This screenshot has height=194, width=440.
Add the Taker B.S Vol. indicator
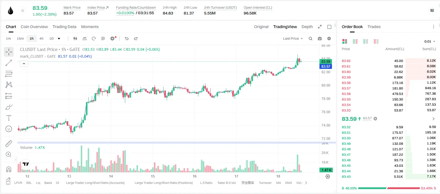tap(227, 183)
